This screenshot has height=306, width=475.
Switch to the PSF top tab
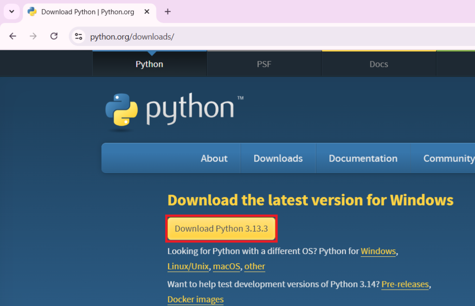click(x=264, y=64)
